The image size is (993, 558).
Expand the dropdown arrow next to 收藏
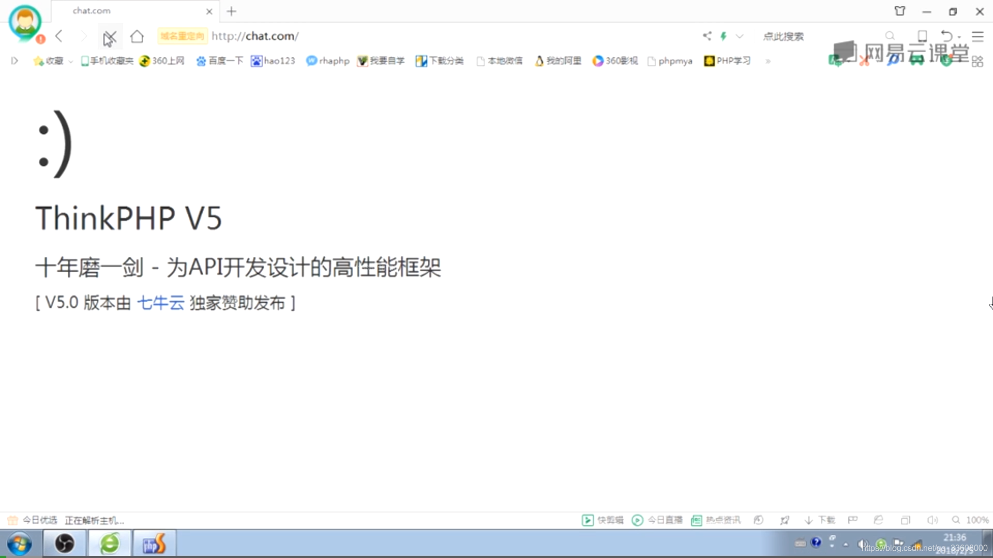71,61
